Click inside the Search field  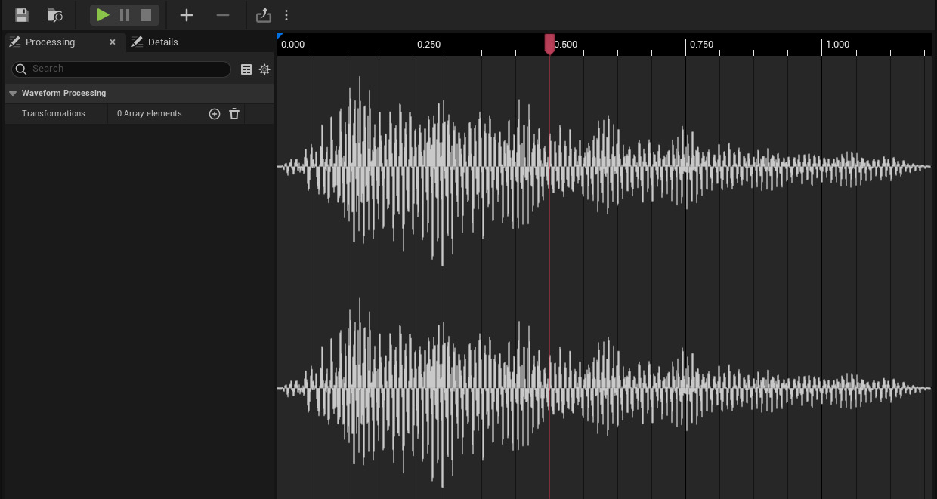[121, 69]
